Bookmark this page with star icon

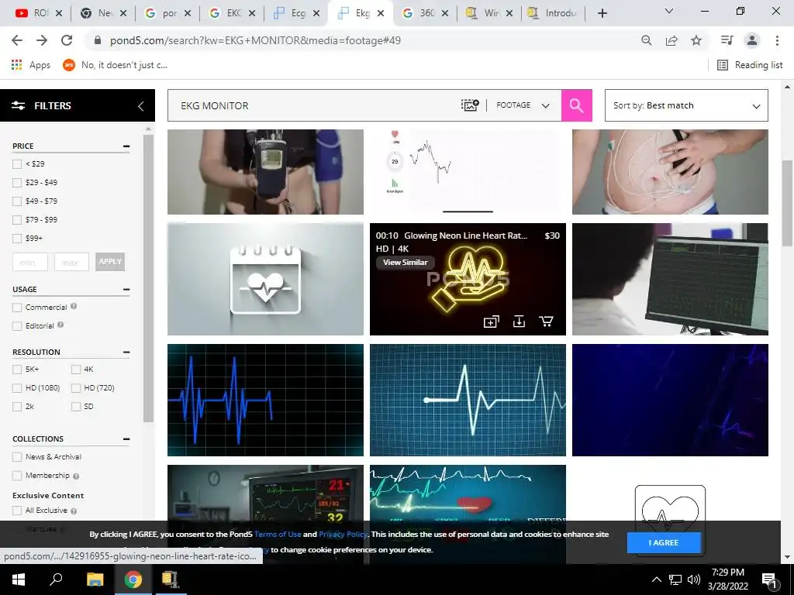(696, 40)
